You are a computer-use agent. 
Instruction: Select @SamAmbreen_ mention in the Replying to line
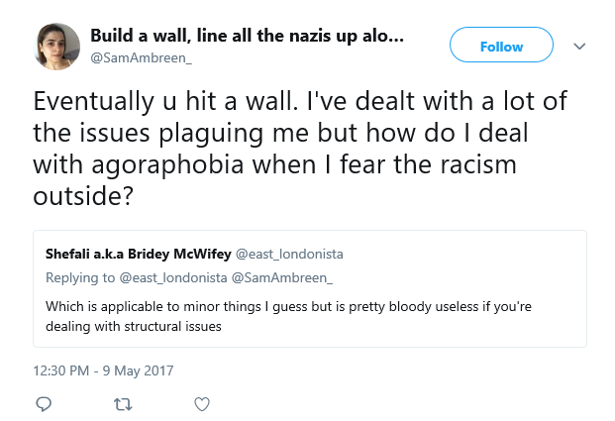pos(282,277)
